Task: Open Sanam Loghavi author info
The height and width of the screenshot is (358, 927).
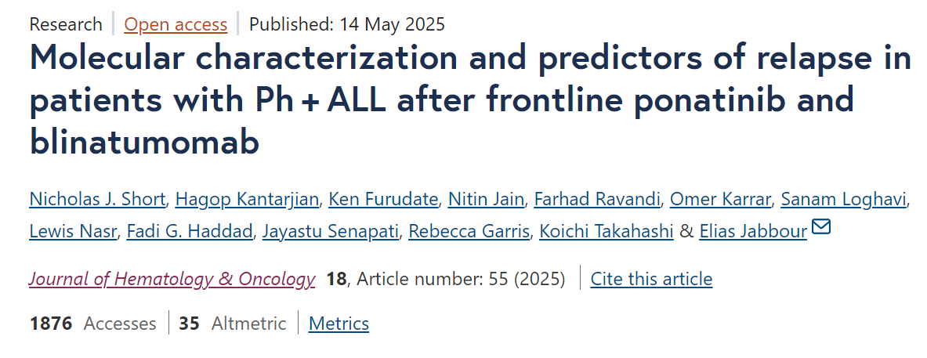Action: tap(844, 200)
